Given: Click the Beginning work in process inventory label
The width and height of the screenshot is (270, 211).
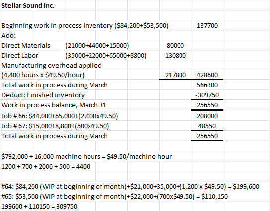Looking at the screenshot, I should [85, 26].
